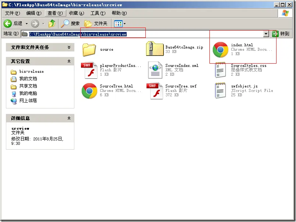Select the swfobject.js script file icon
The image size is (296, 222).
220,90
